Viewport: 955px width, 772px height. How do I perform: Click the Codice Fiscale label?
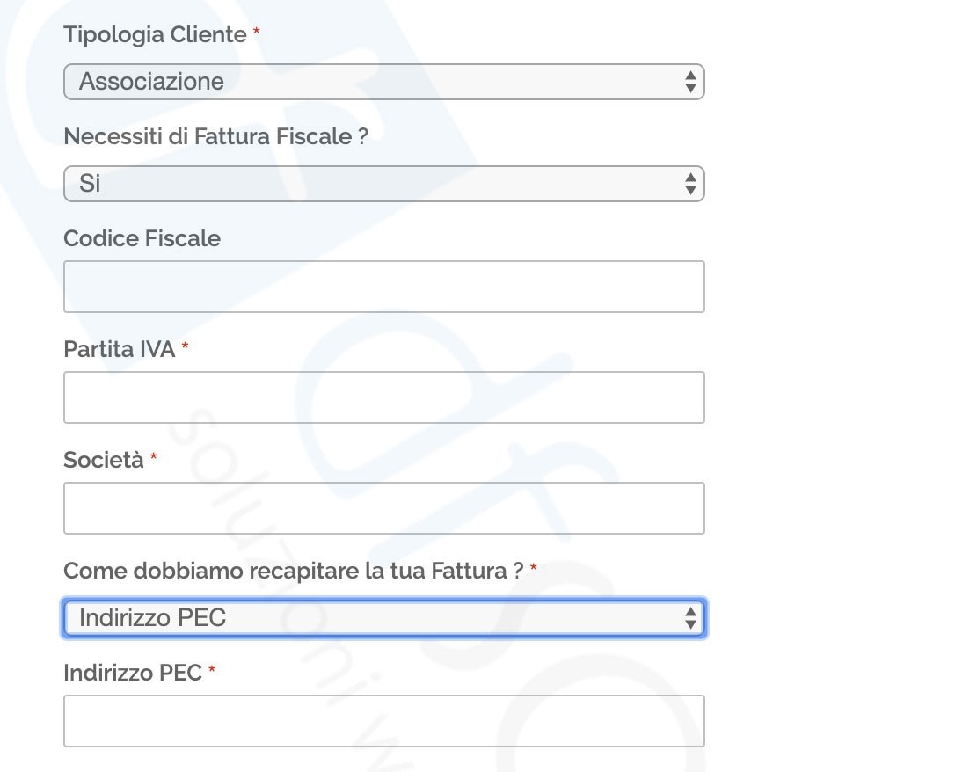tap(142, 238)
